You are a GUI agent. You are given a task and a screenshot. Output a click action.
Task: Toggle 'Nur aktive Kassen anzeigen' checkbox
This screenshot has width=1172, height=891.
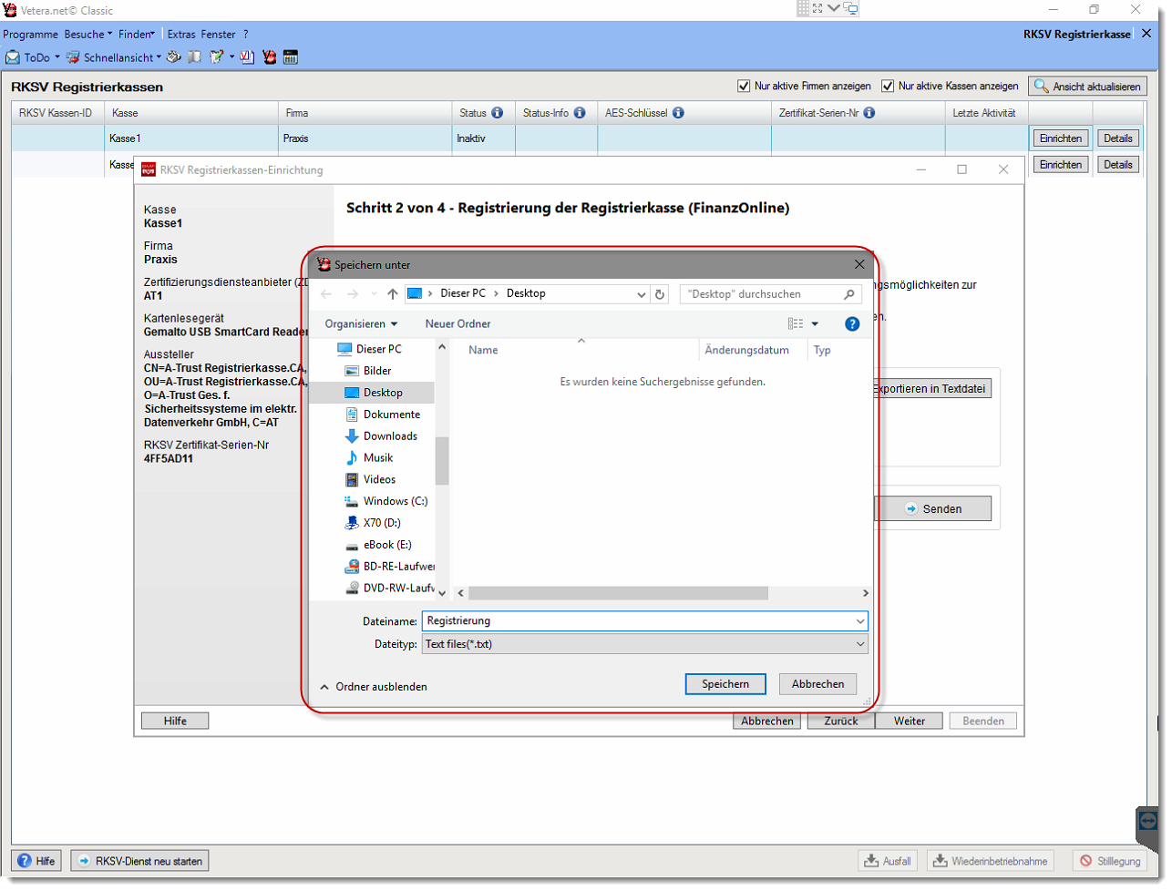(x=888, y=87)
